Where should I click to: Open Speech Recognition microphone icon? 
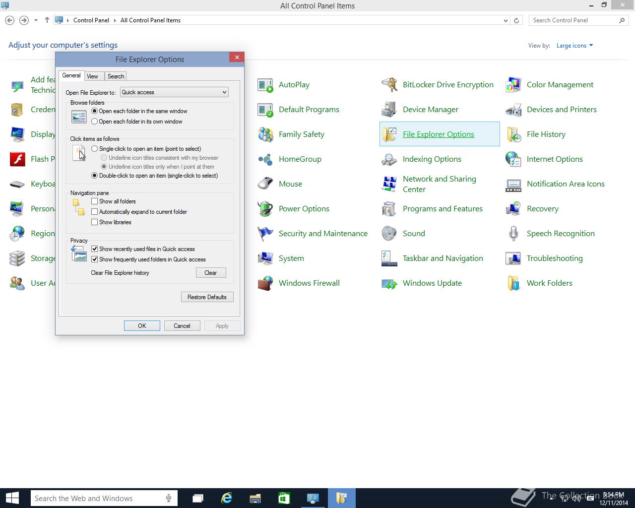click(513, 234)
